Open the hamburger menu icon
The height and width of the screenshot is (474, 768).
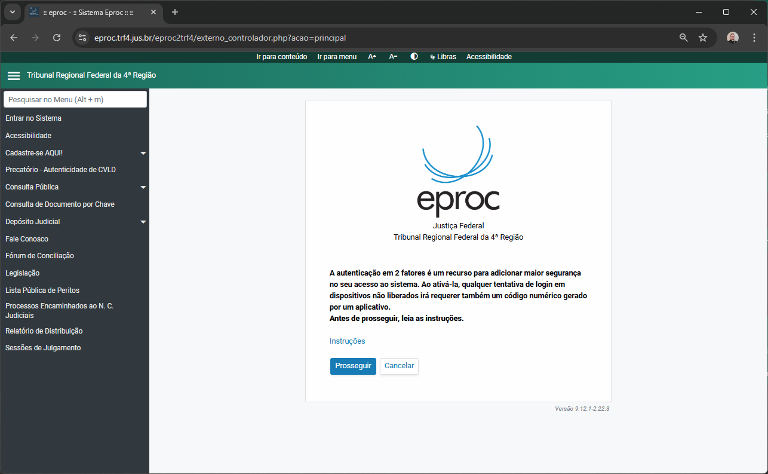(14, 76)
